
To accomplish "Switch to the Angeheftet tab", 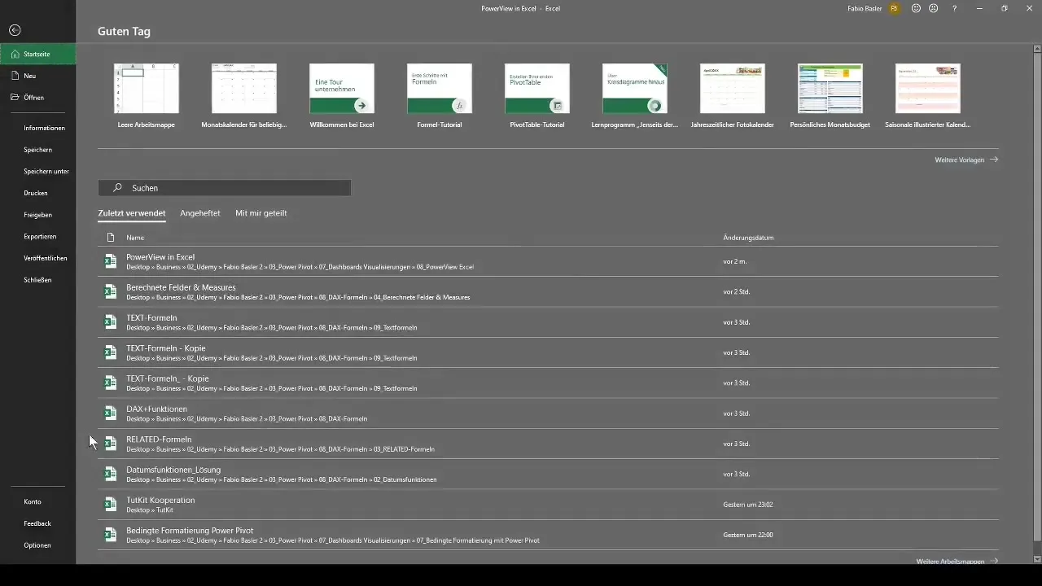I will point(200,213).
